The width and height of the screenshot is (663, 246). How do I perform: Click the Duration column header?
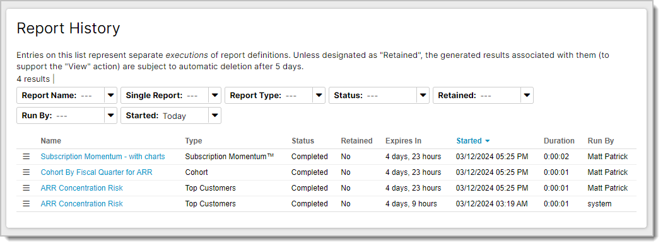click(x=559, y=141)
